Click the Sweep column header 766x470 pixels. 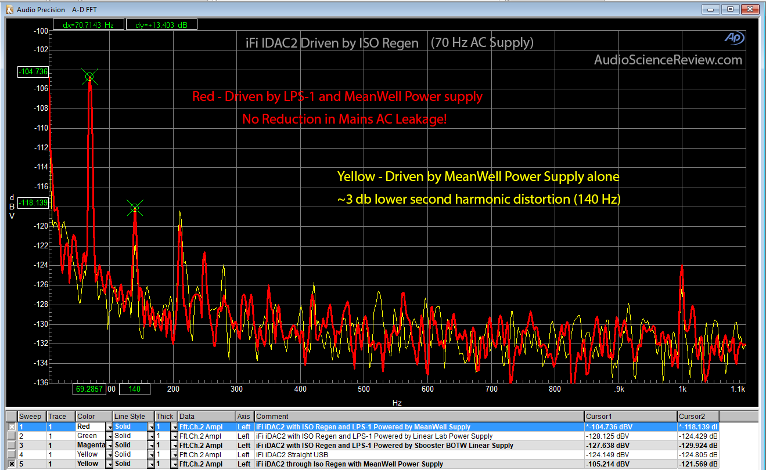31,416
